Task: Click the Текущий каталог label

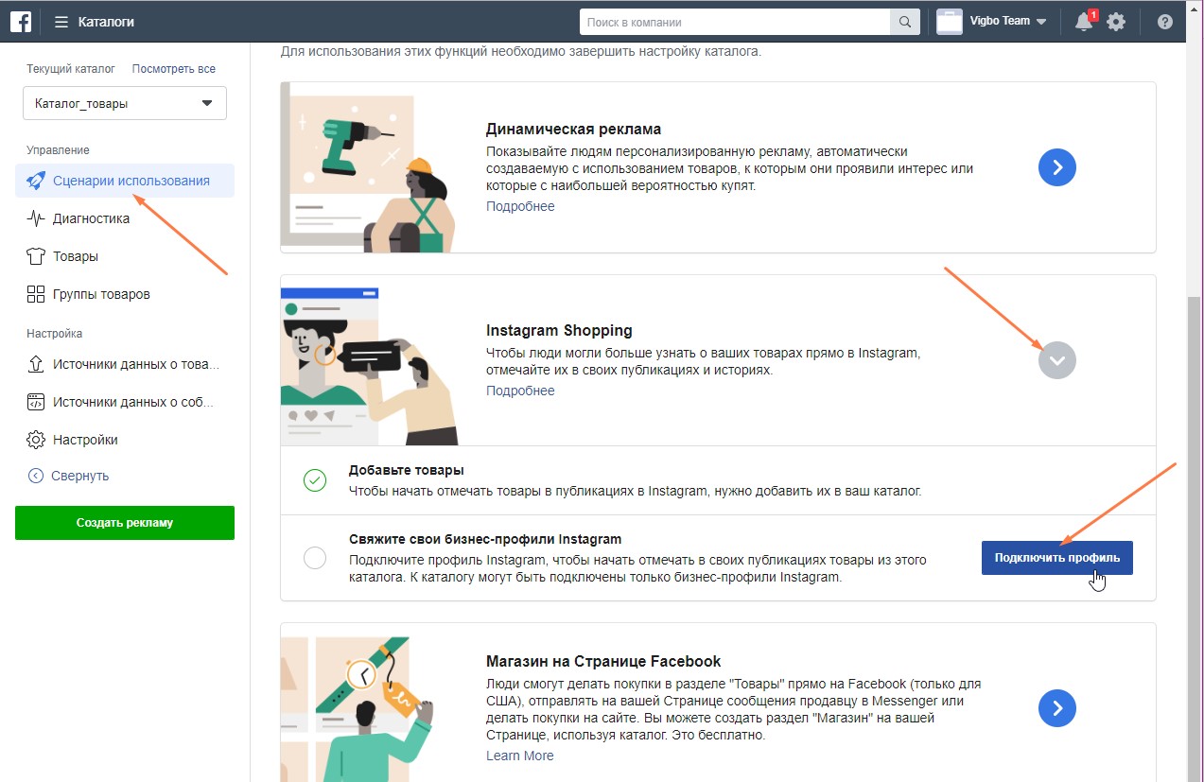Action: [x=71, y=69]
